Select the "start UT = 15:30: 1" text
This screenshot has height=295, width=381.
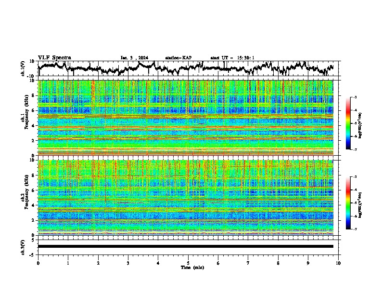click(232, 58)
